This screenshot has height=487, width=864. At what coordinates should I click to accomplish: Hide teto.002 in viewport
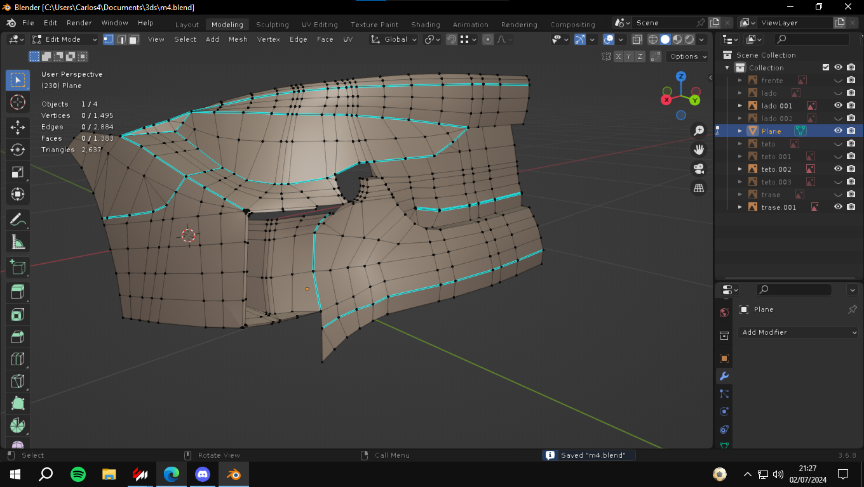(x=838, y=169)
